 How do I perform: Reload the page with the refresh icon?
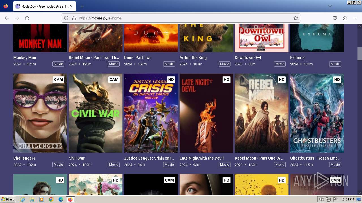point(27,18)
